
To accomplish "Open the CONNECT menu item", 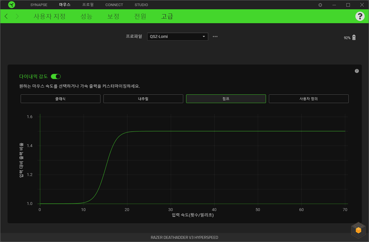I will pyautogui.click(x=114, y=5).
